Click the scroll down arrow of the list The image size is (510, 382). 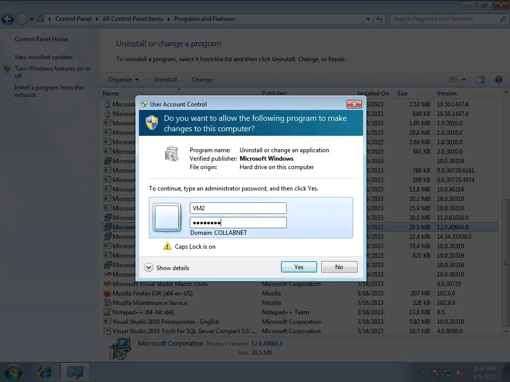tap(506, 331)
